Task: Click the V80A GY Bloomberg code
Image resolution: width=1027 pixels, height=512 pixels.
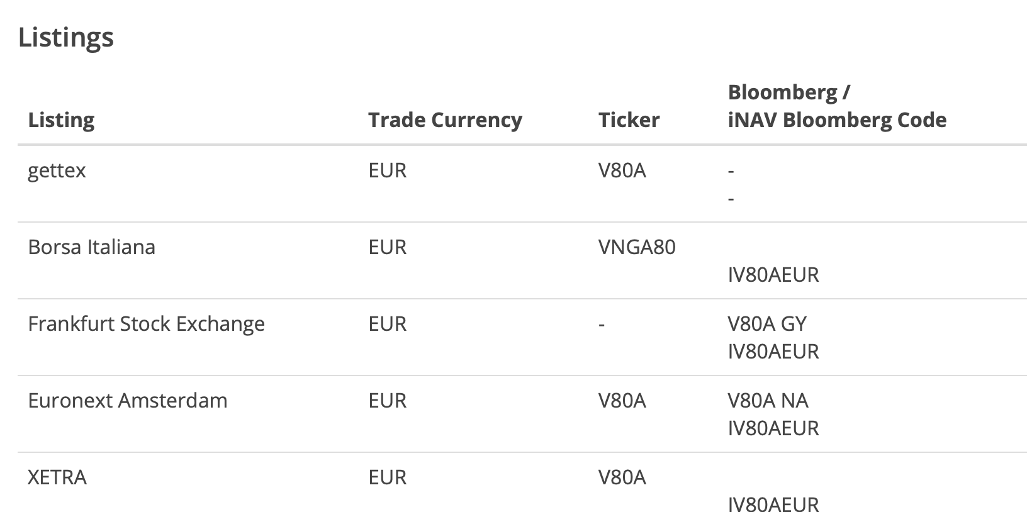Action: 767,323
